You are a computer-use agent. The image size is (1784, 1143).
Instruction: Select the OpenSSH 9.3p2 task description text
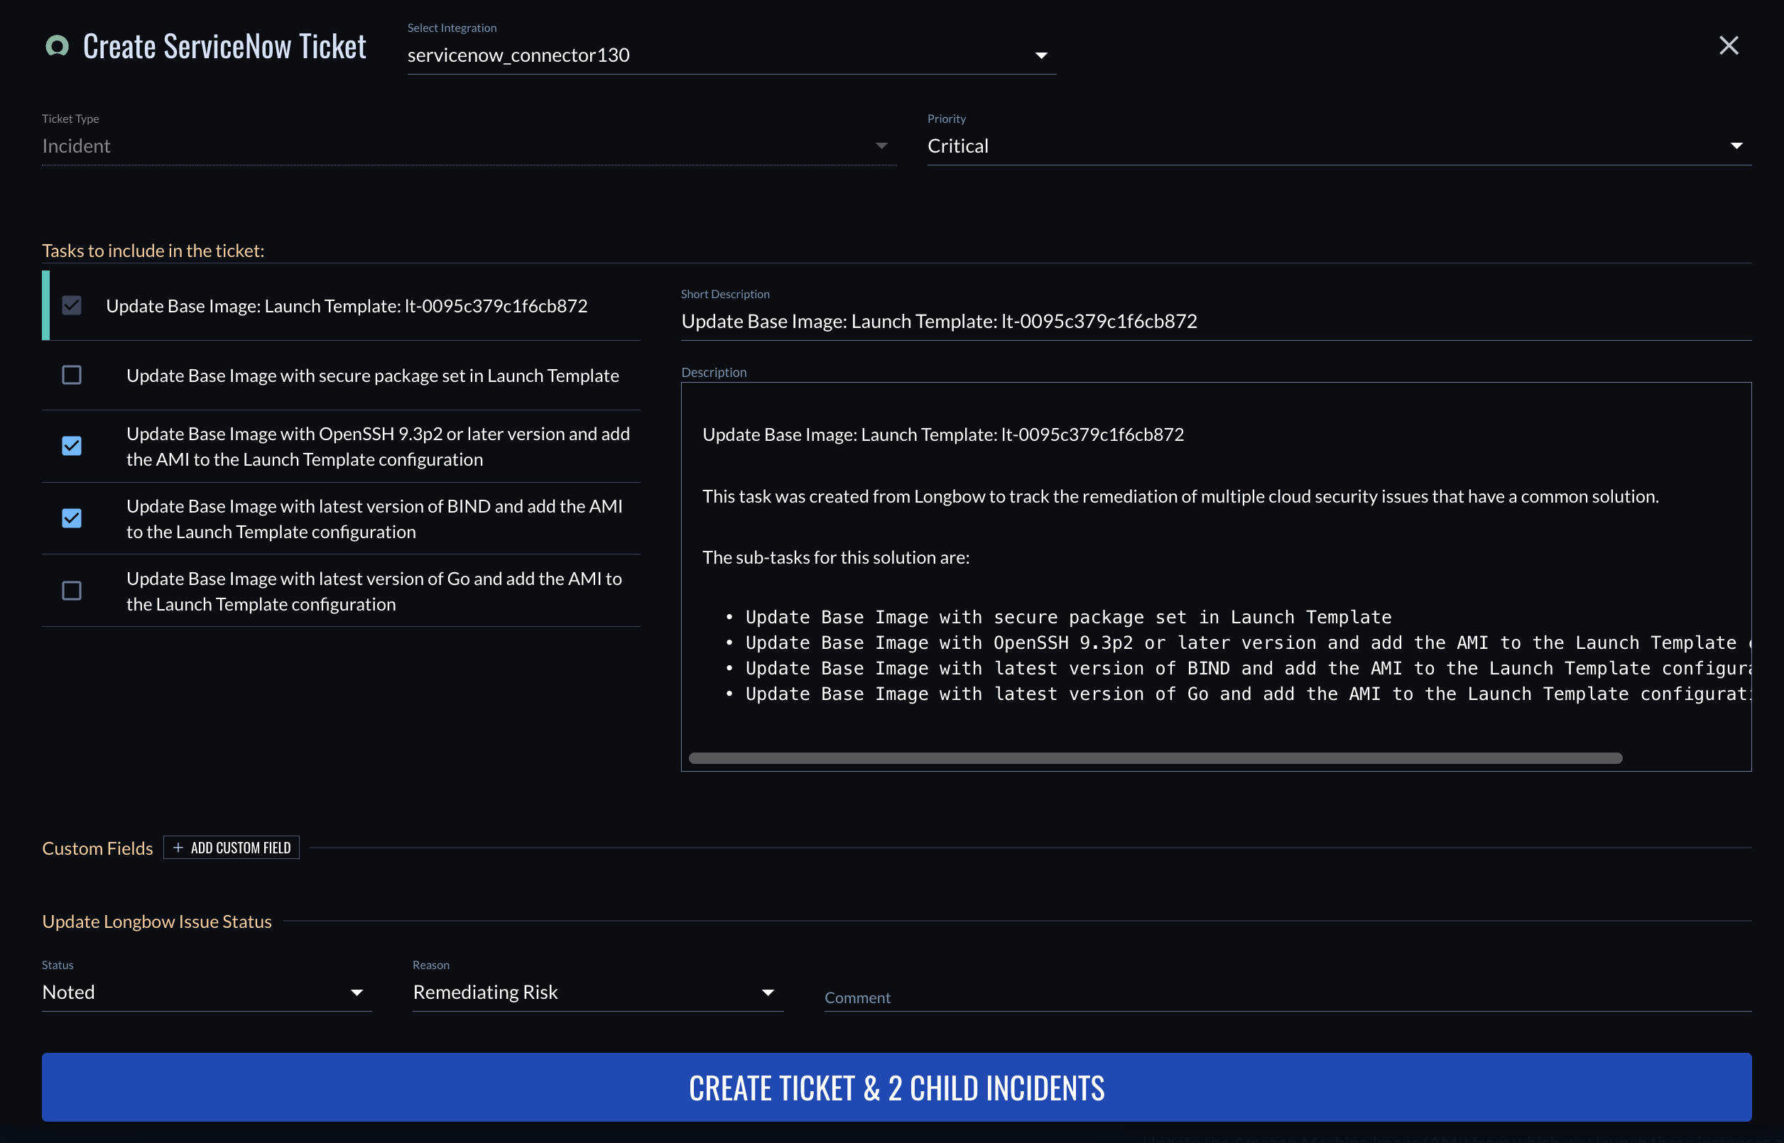pos(378,446)
